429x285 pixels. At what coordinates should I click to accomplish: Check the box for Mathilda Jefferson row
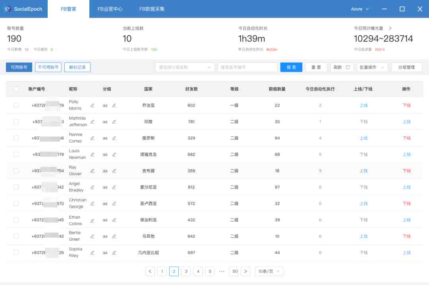click(x=16, y=122)
